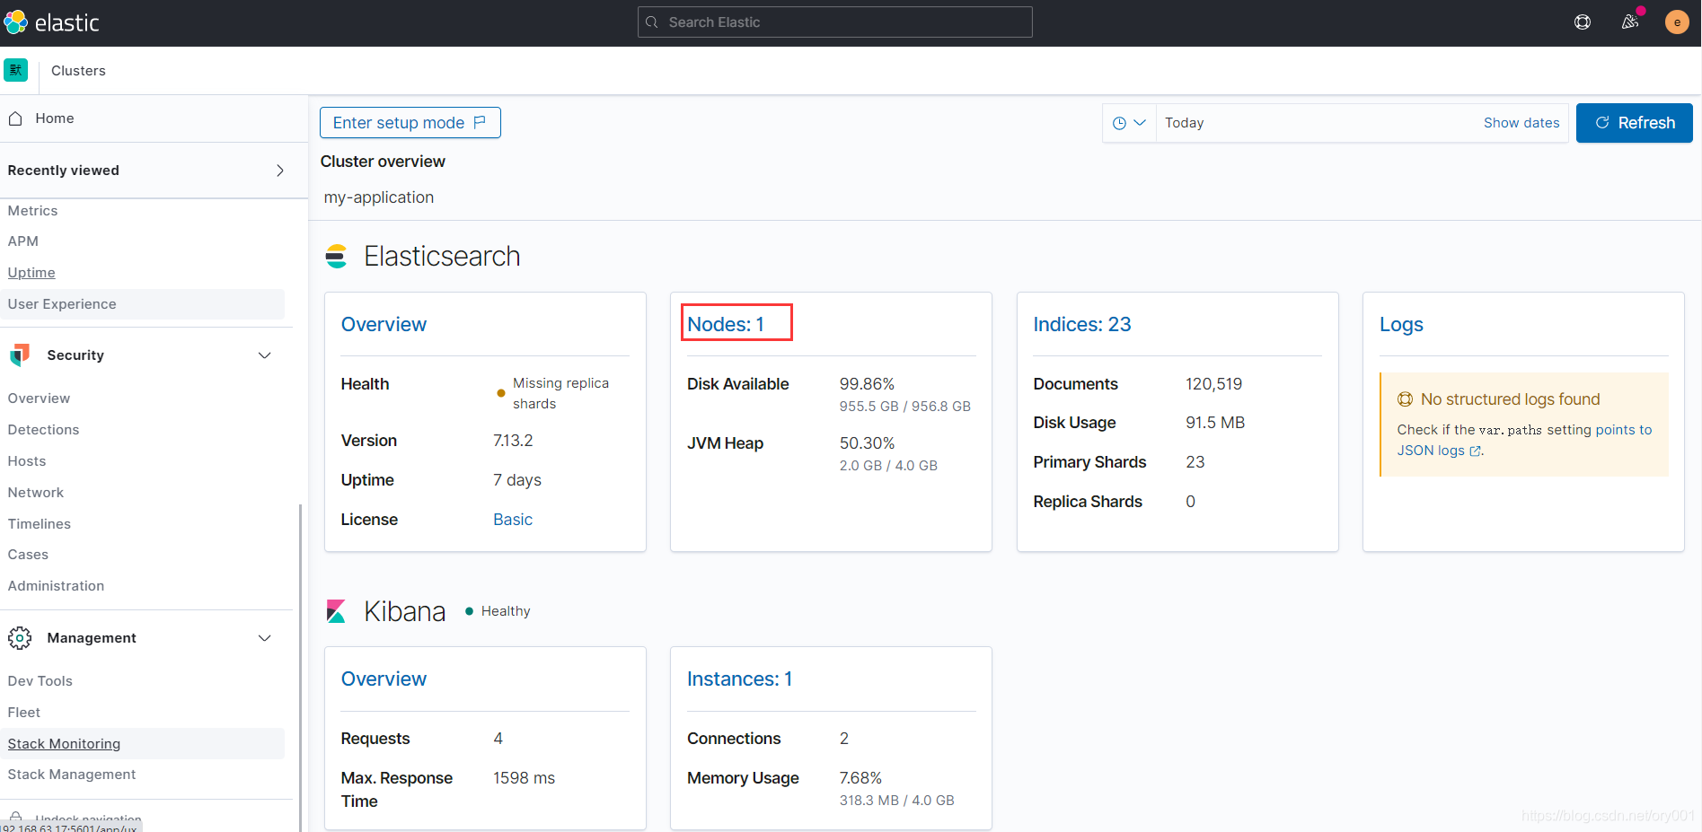The height and width of the screenshot is (832, 1702).
Task: Go to Home in sidebar
Action: coord(55,118)
